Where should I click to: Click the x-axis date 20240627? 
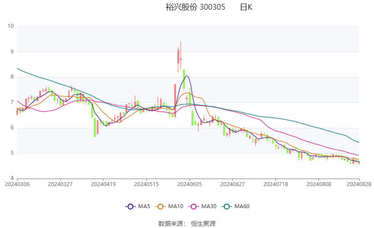click(x=233, y=184)
